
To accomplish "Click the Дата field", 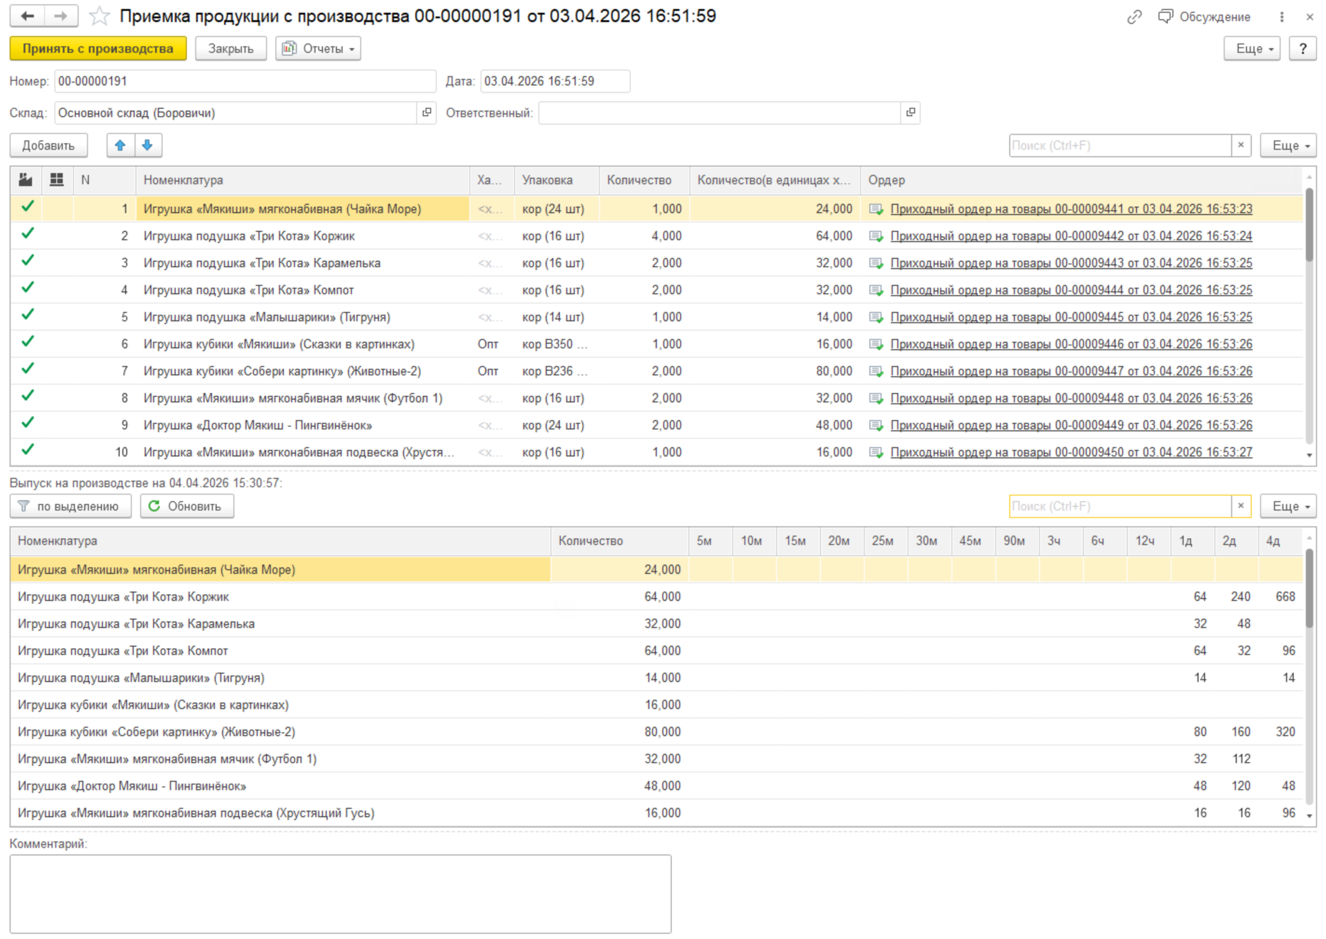I will [555, 81].
